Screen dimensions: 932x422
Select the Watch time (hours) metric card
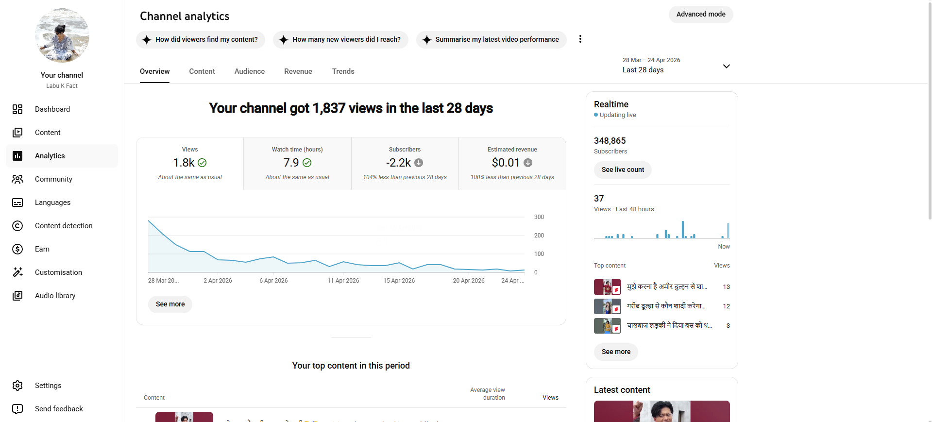click(297, 163)
